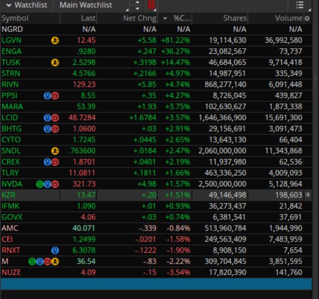Viewport: 319px width, 299px height.
Task: Sort by the Last column header
Action: coord(88,18)
